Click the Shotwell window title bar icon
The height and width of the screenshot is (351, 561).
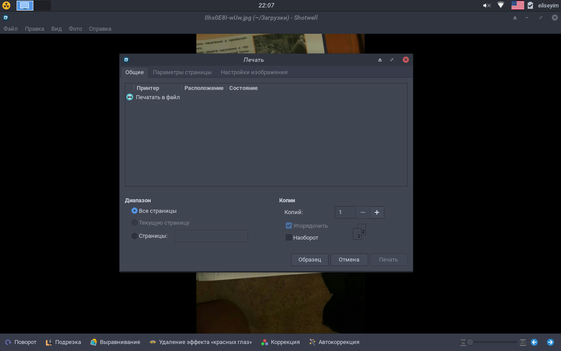(6, 18)
